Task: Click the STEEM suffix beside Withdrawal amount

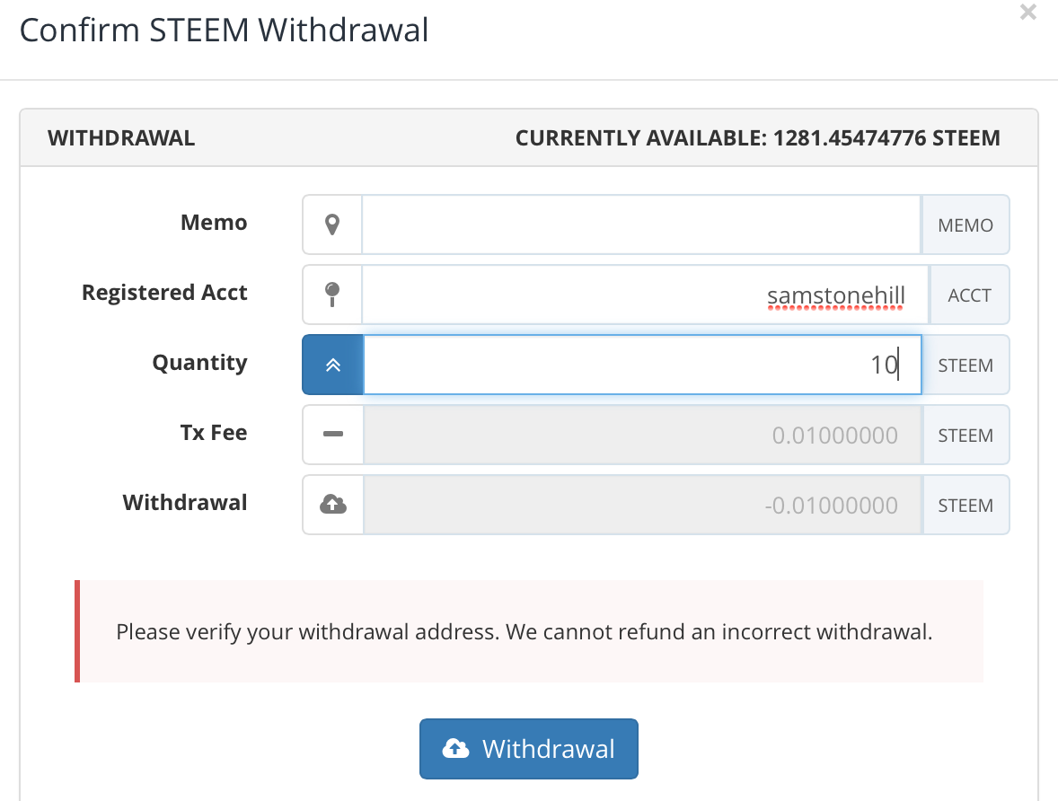Action: pyautogui.click(x=965, y=506)
